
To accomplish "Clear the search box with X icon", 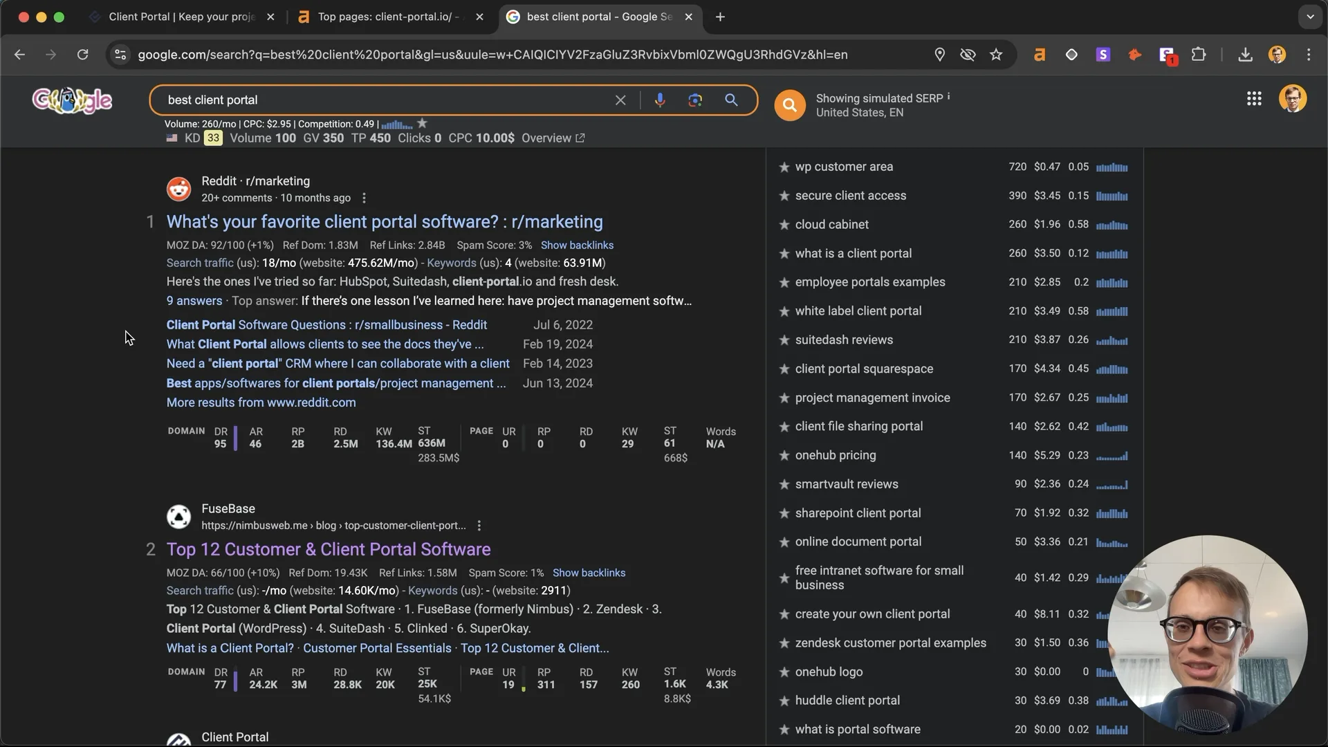I will point(620,100).
